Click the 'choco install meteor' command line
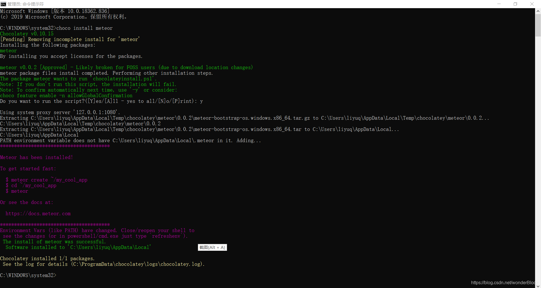This screenshot has width=541, height=288. click(56, 28)
